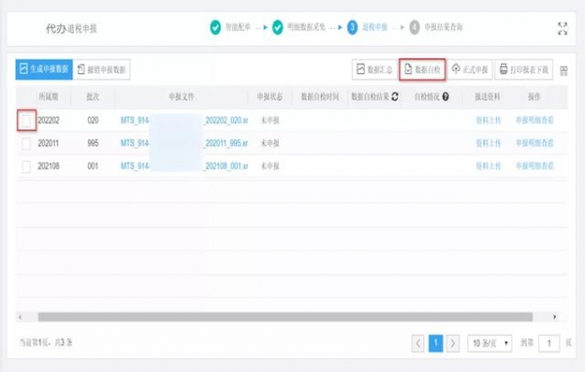Tick the checkbox for period 202108

26,167
